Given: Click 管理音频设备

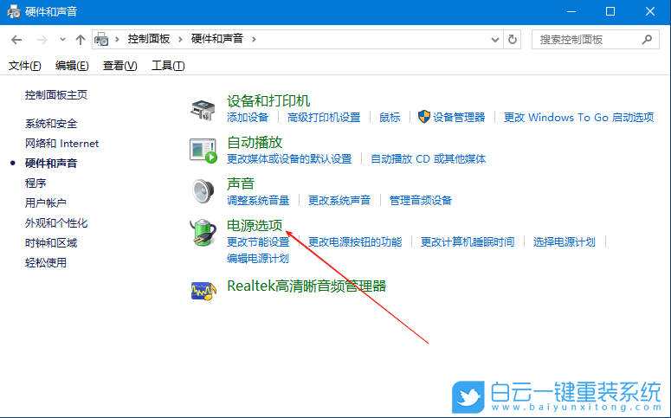Looking at the screenshot, I should coord(421,201).
